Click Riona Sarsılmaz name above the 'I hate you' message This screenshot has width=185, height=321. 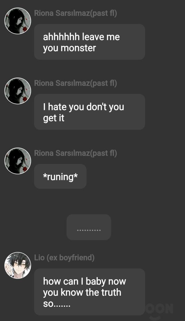pyautogui.click(x=76, y=83)
